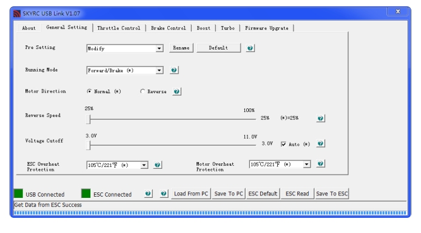
Task: Open Voltage Cutoff help icon
Action: (x=320, y=143)
